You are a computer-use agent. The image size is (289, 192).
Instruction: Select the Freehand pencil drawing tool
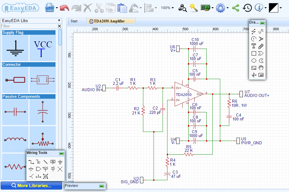(x=261, y=46)
